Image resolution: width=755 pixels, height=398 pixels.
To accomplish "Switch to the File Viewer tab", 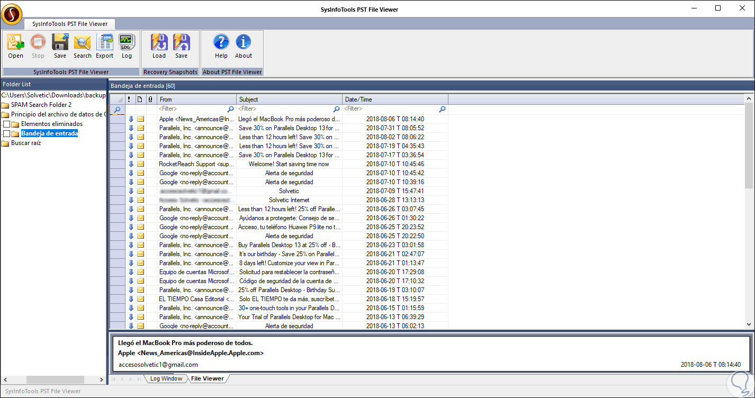I will (x=208, y=378).
